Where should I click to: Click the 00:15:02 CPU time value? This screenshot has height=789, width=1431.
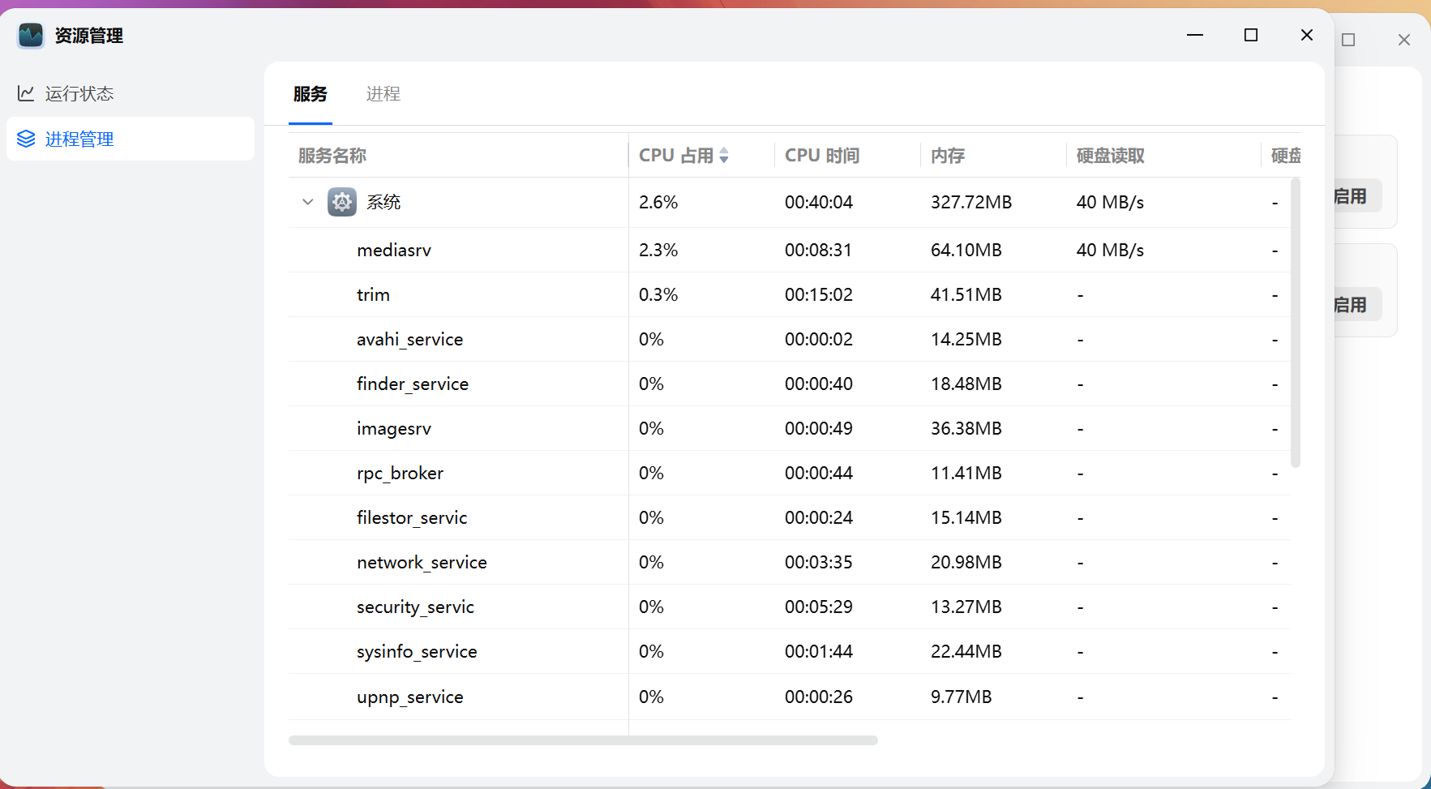pos(819,294)
